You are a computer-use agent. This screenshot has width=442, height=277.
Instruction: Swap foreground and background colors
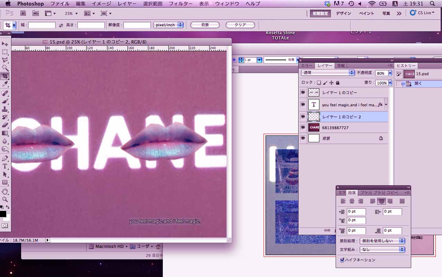[x=8, y=207]
